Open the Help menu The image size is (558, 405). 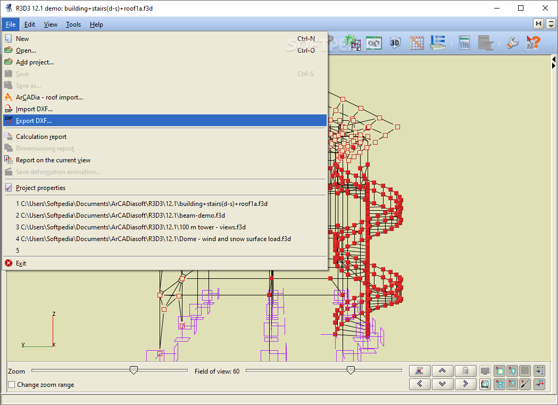(x=96, y=24)
